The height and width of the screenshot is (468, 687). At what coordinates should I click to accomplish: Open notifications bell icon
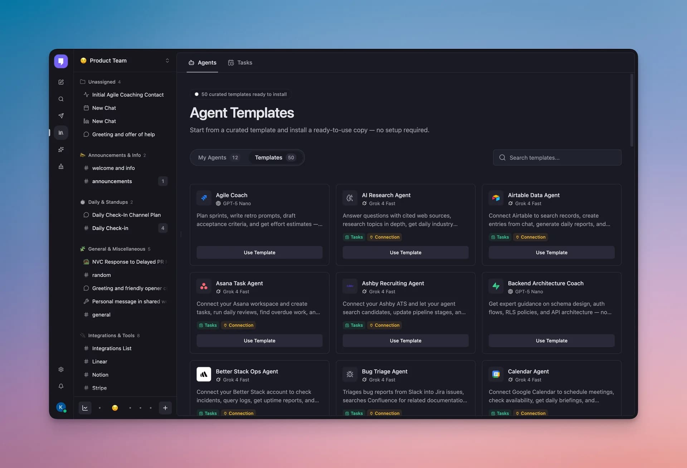point(61,386)
